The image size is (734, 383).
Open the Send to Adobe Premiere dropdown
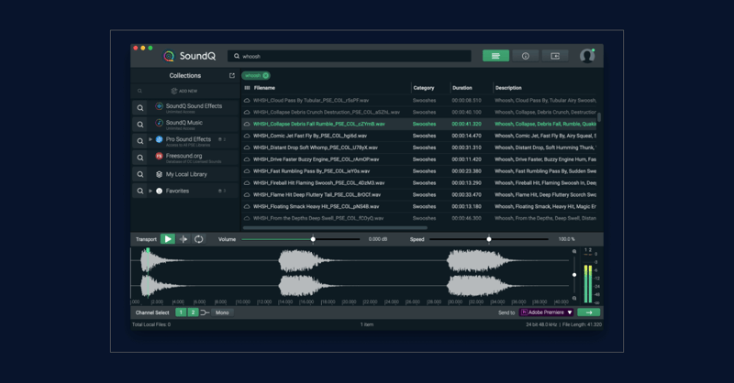[x=547, y=312]
